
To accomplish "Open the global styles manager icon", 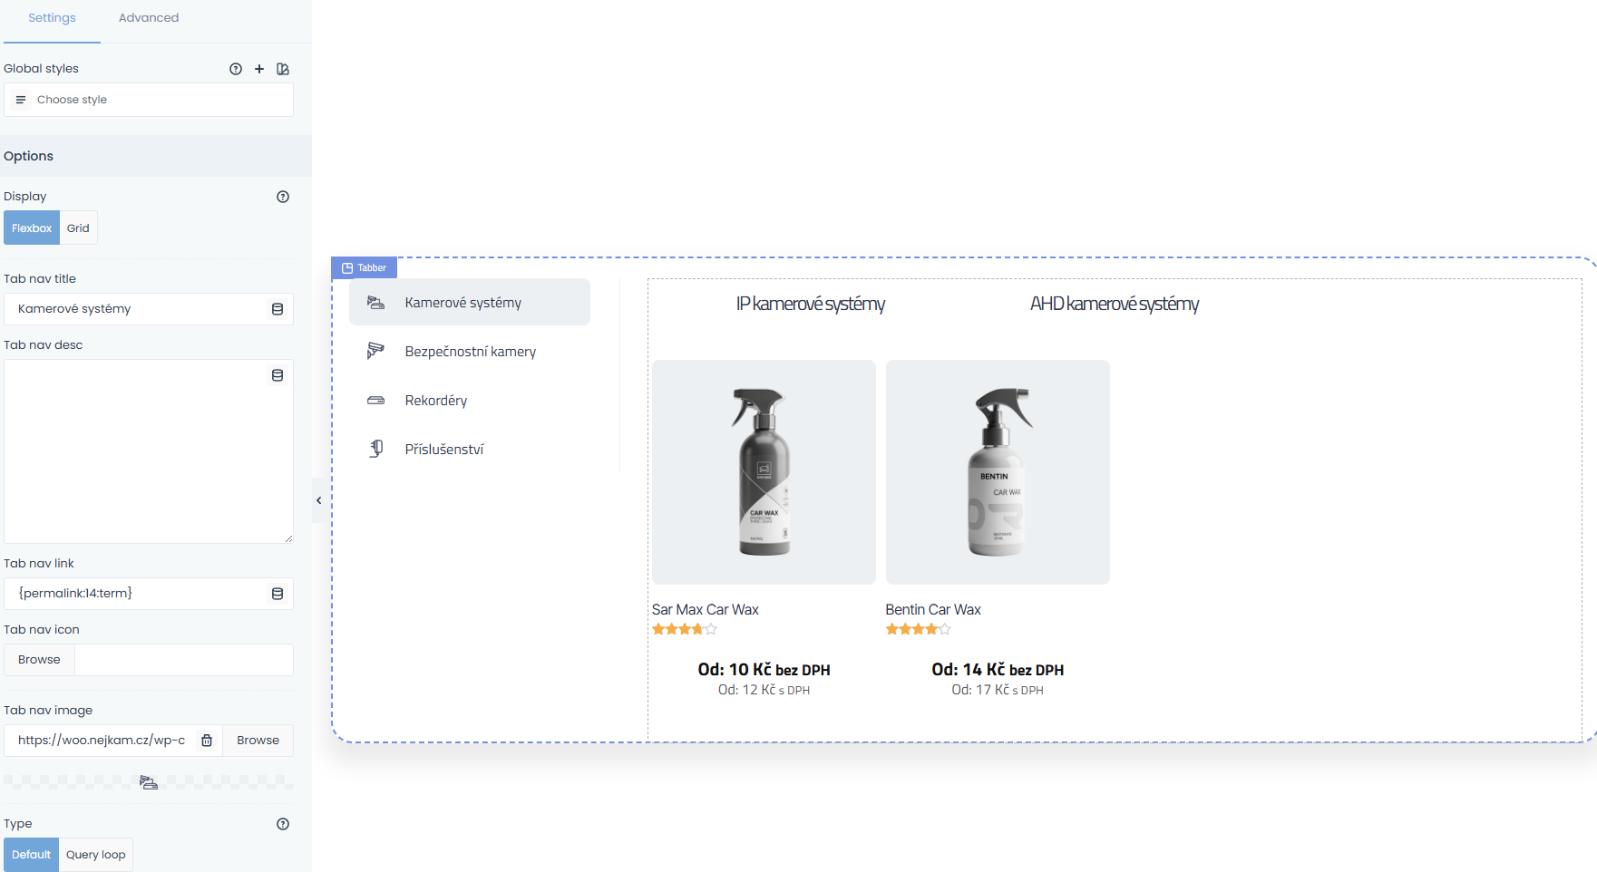I will point(283,69).
